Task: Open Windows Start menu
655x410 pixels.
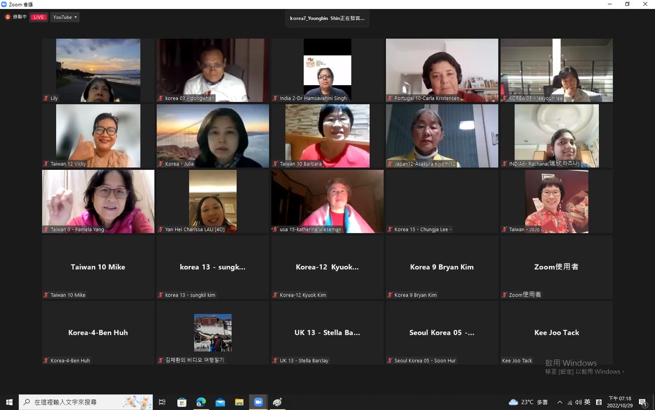Action: [x=9, y=402]
